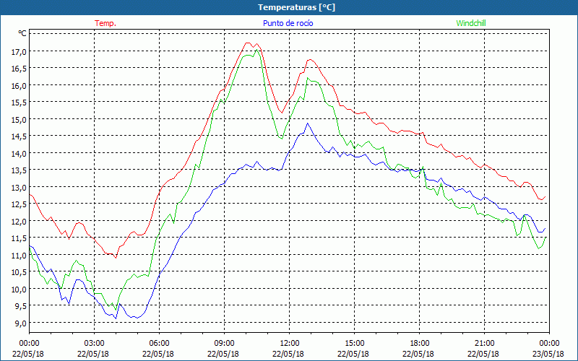Click the 15:00 time label on x-axis

[x=354, y=344]
